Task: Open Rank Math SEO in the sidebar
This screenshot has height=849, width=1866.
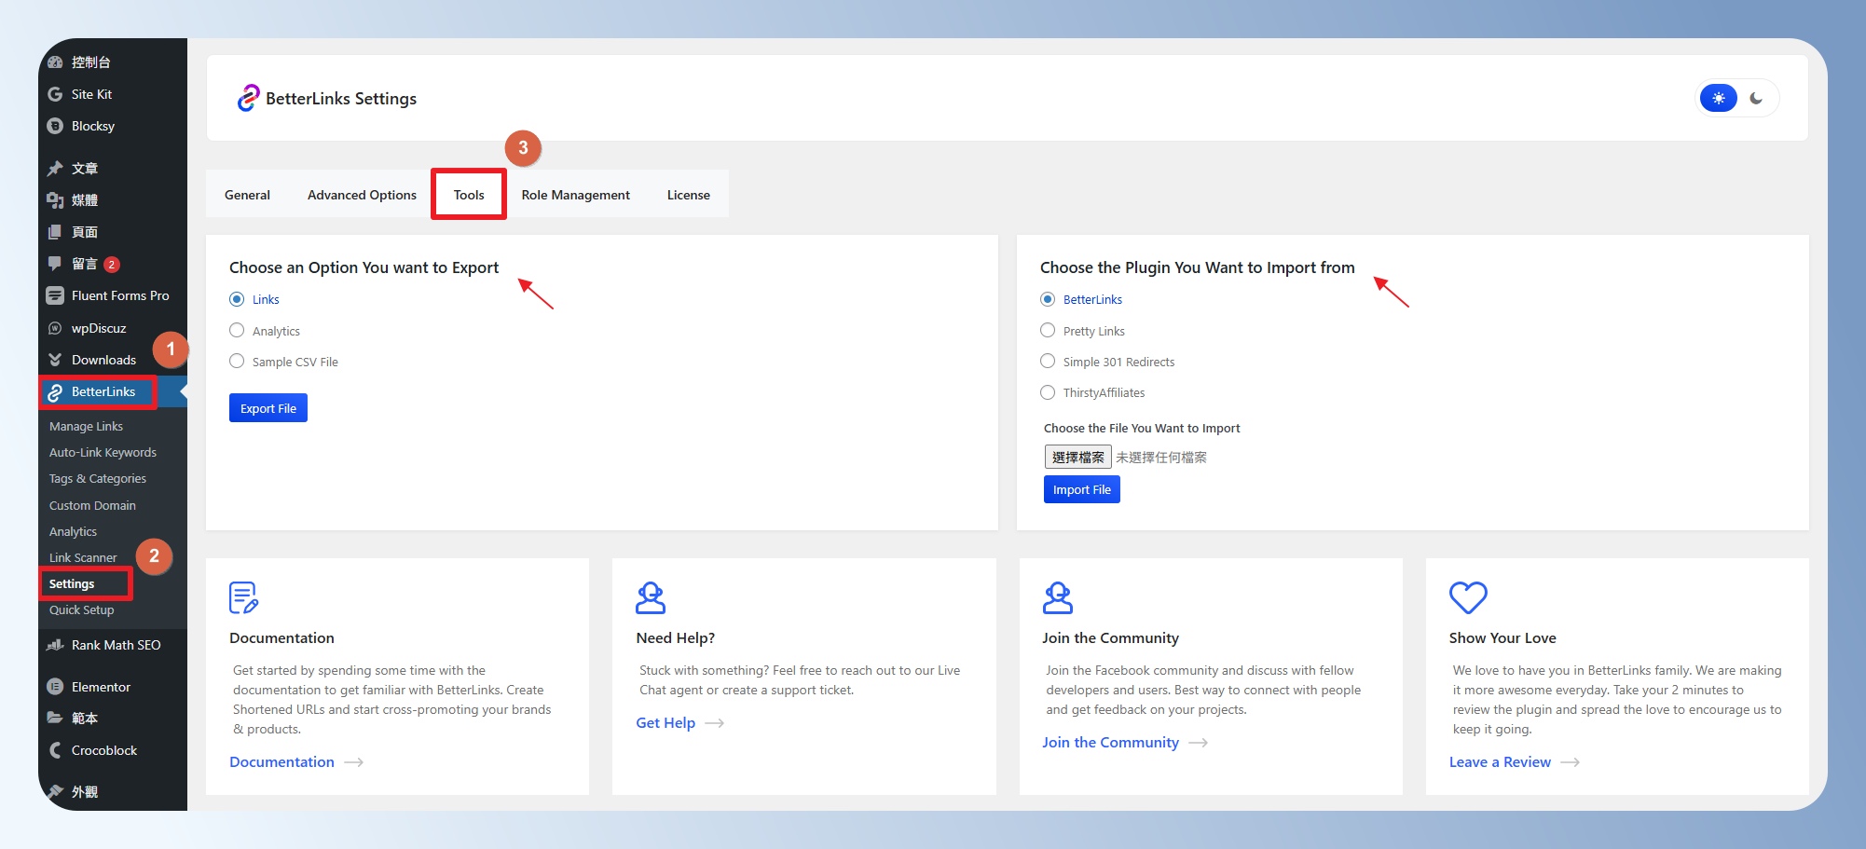Action: 116,645
